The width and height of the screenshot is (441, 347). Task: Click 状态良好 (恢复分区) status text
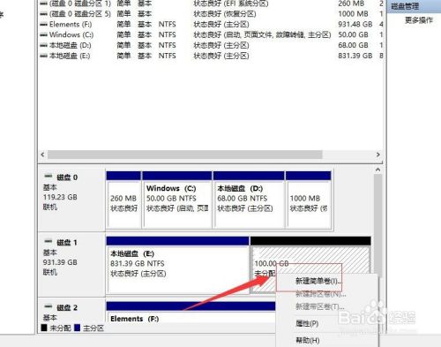pos(225,14)
